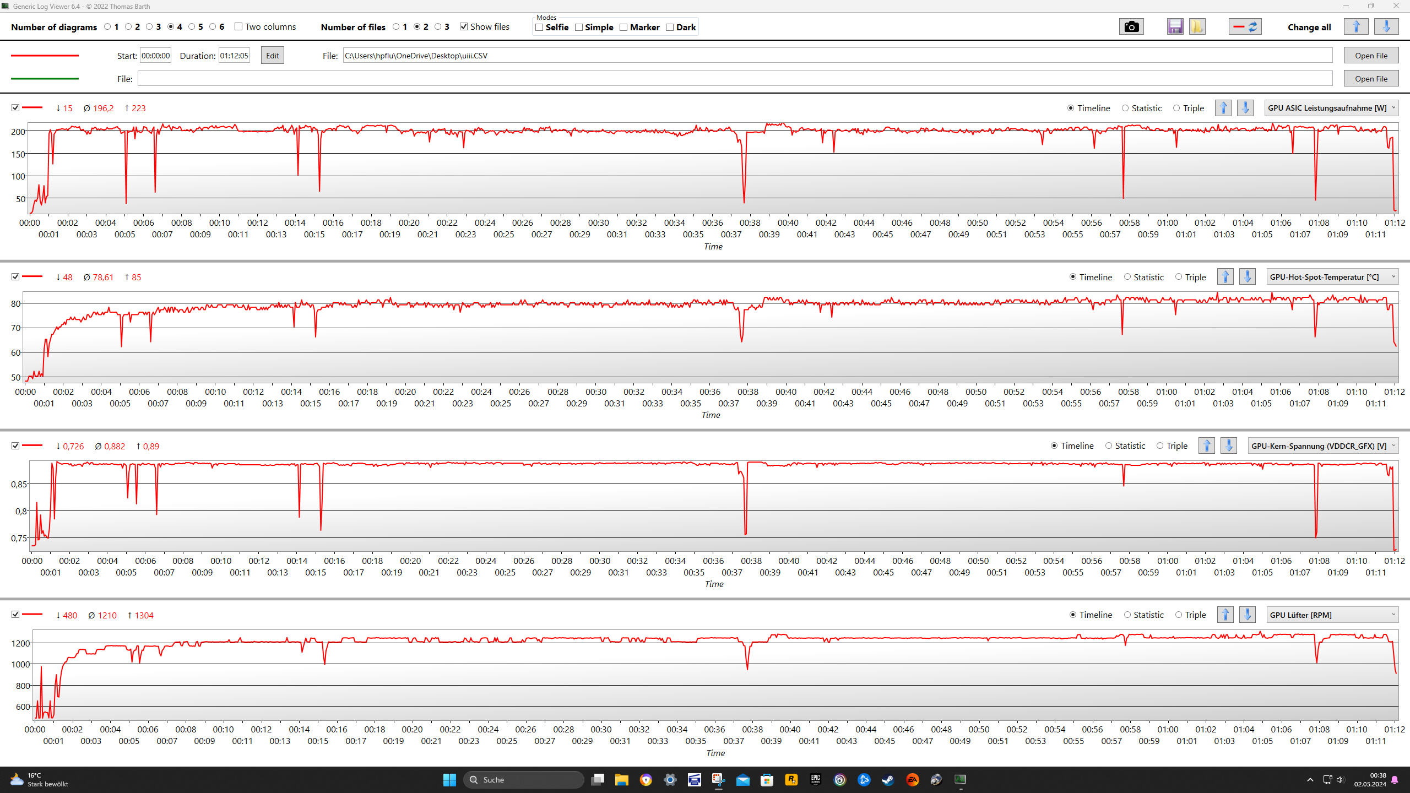Click the camera screenshot icon
The width and height of the screenshot is (1410, 793).
click(x=1131, y=27)
